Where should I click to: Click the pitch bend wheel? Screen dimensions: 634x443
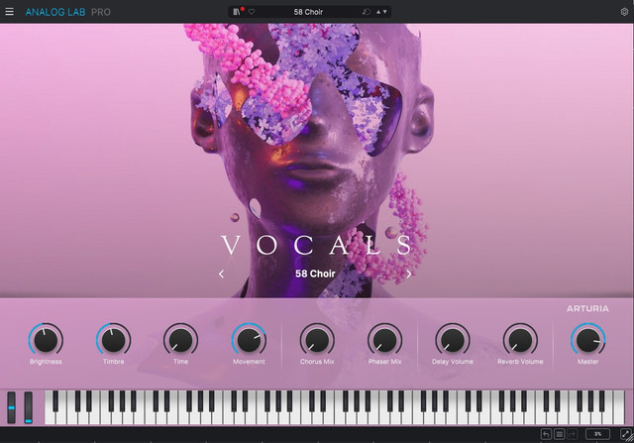tap(11, 407)
